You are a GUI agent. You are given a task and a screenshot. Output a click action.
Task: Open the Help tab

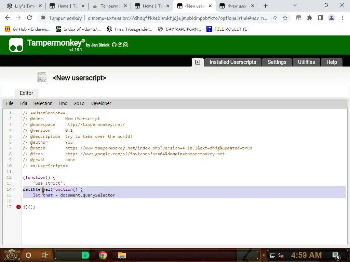[332, 62]
